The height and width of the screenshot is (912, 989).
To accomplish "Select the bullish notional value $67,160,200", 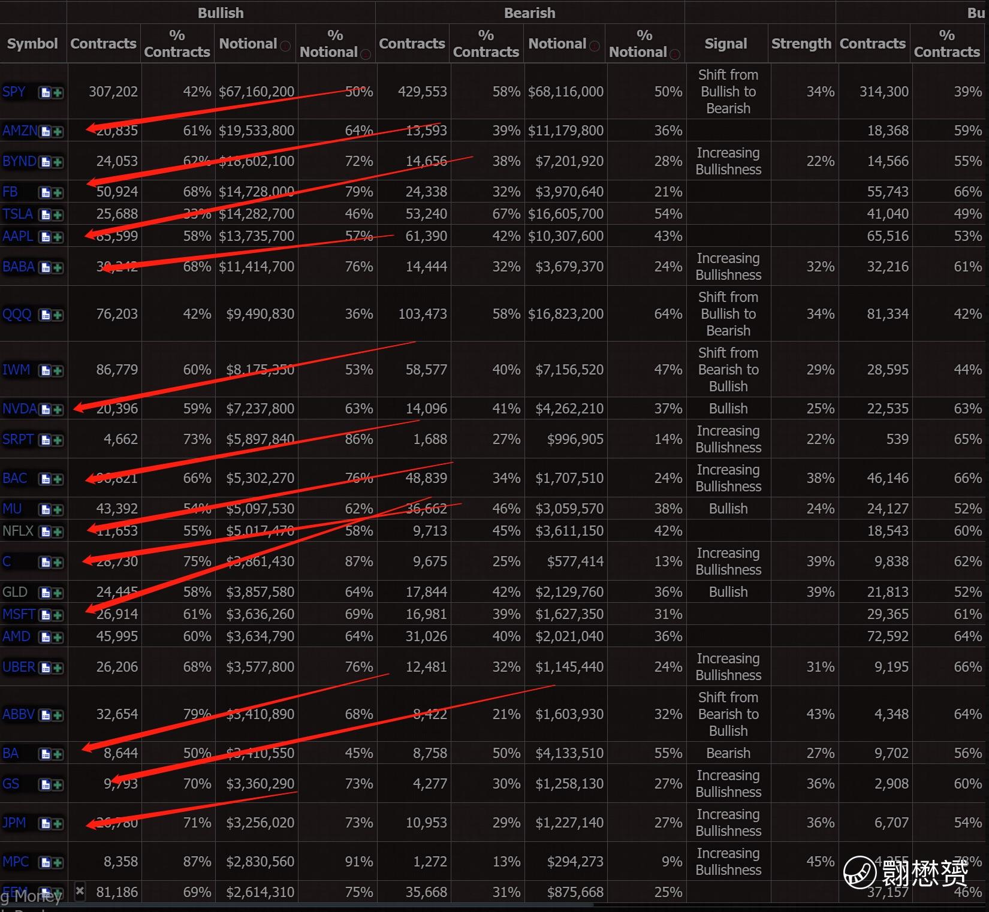I will coord(257,92).
